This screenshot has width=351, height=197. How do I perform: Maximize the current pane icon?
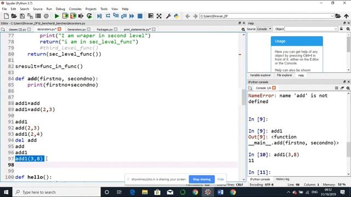pyautogui.click(x=151, y=16)
